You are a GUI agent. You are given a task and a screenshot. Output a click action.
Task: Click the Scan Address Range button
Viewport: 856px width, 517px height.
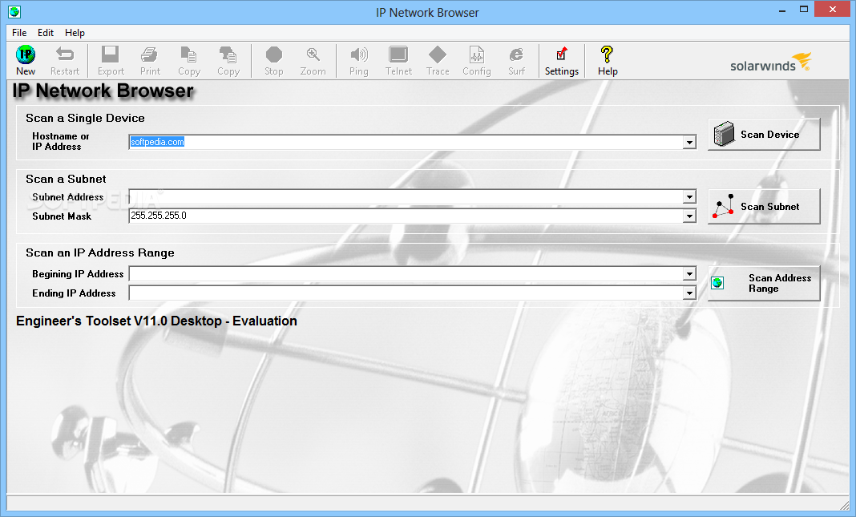coord(765,283)
